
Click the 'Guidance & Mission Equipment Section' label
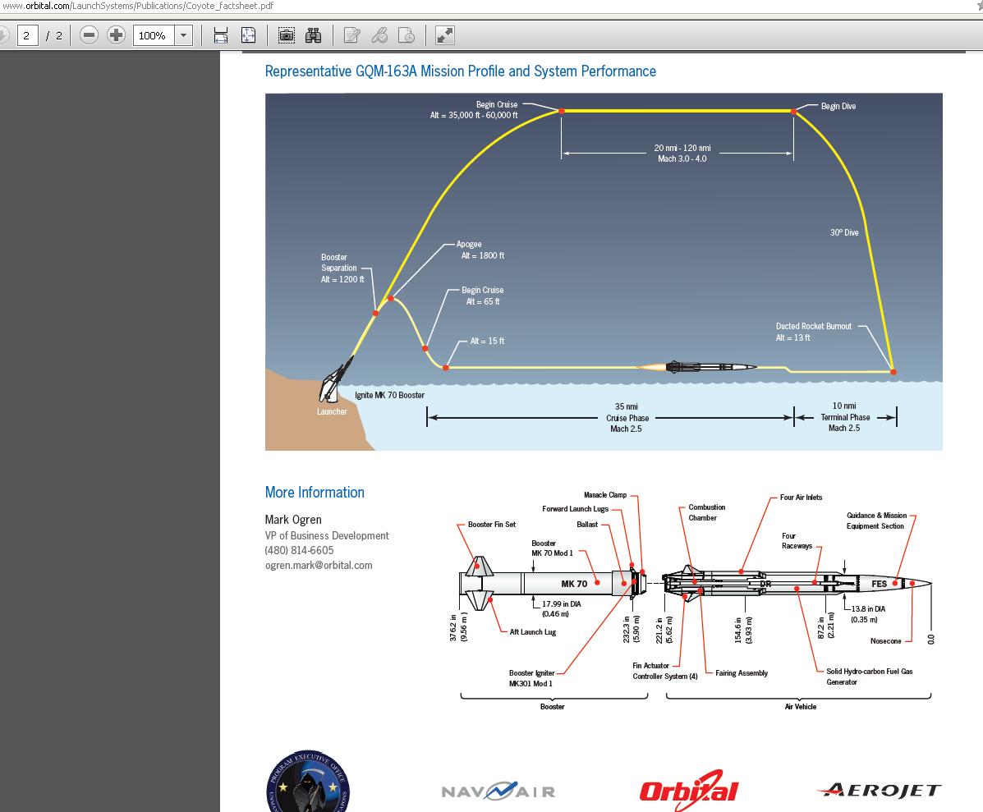[876, 521]
